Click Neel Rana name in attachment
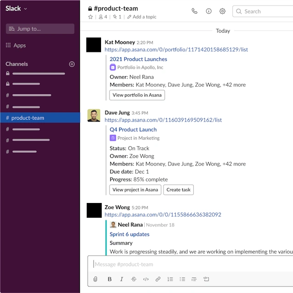The width and height of the screenshot is (293, 293). click(130, 225)
